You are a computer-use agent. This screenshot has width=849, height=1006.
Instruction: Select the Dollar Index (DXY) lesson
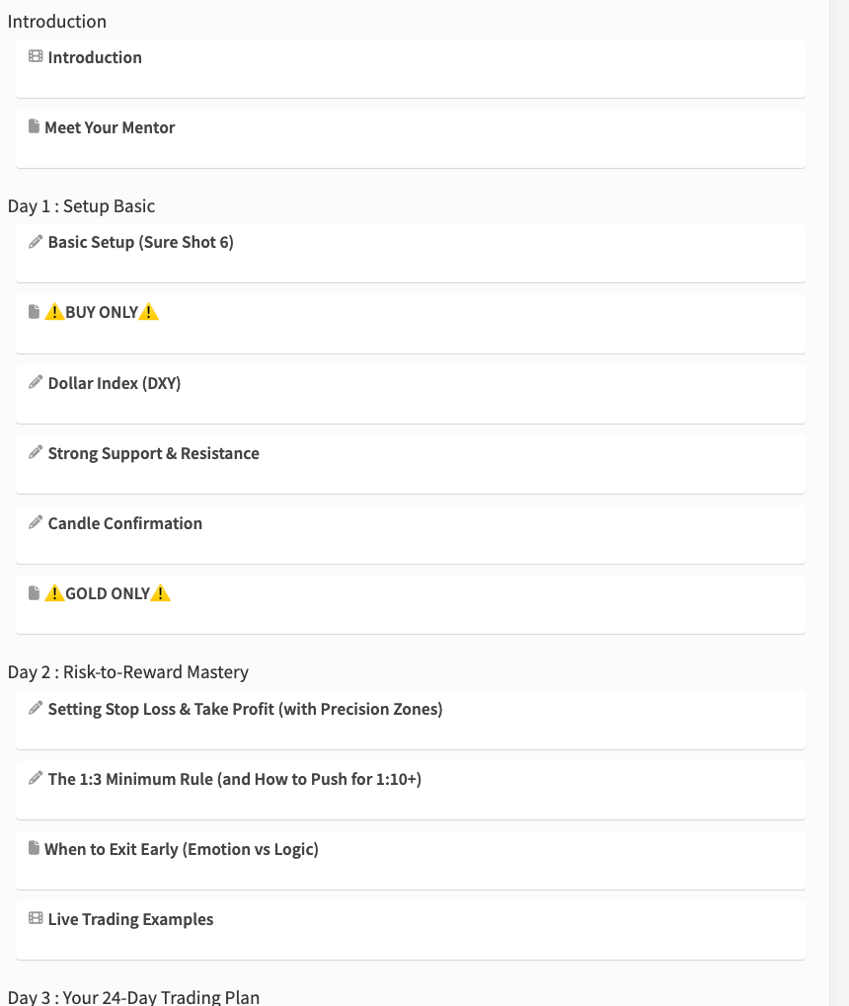click(115, 383)
